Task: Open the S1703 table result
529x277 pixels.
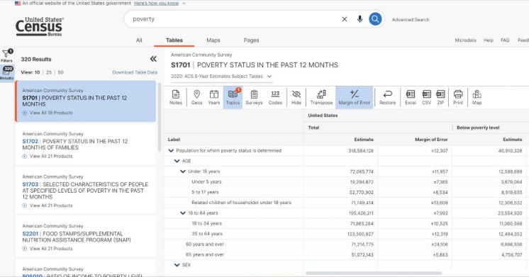Action: click(85, 191)
